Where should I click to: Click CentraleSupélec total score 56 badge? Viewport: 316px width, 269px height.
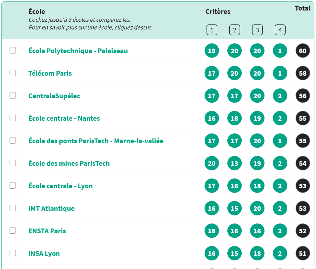tap(303, 96)
